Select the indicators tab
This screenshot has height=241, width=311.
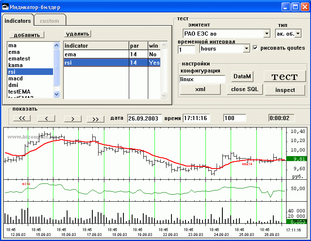point(17,20)
